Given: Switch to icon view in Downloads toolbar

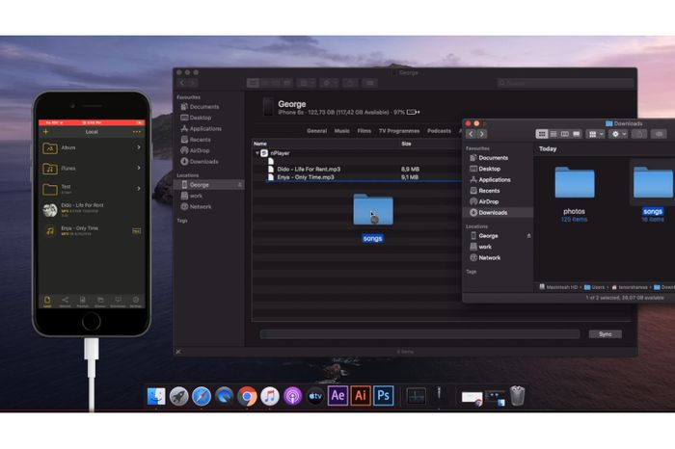Looking at the screenshot, I should pyautogui.click(x=542, y=134).
